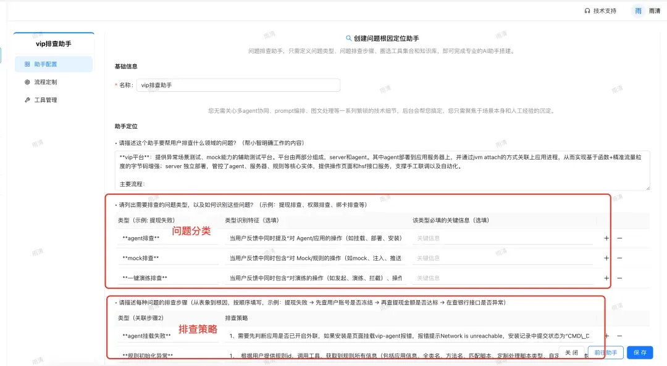Click the 排查策略 column header
The height and width of the screenshot is (366, 667).
click(237, 318)
